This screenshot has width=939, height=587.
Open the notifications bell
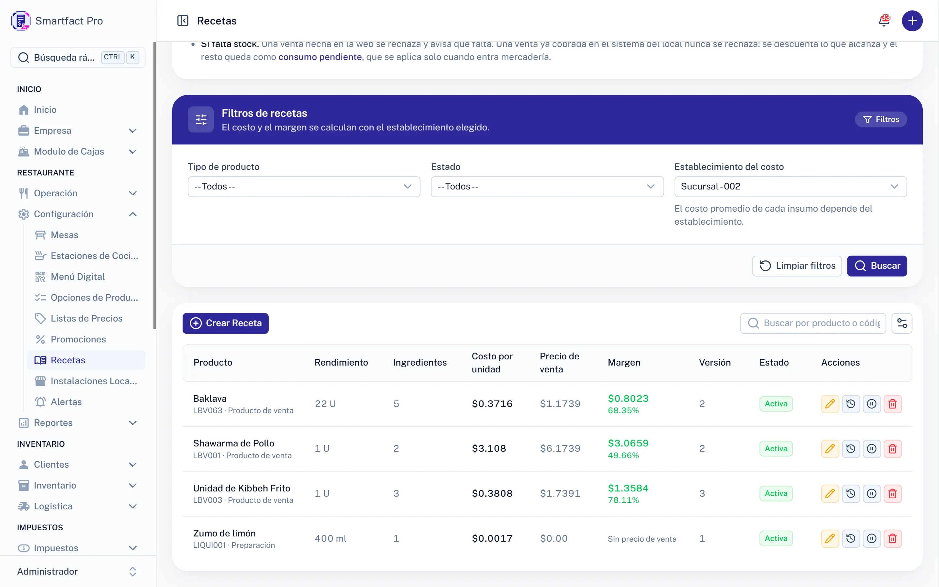(884, 21)
